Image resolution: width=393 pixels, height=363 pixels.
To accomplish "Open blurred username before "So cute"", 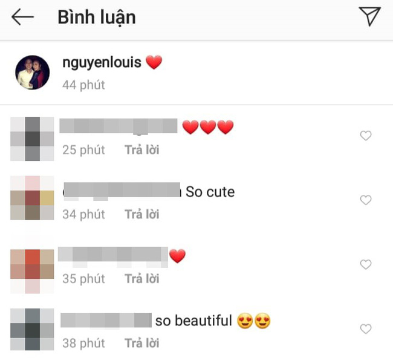I will click(122, 190).
